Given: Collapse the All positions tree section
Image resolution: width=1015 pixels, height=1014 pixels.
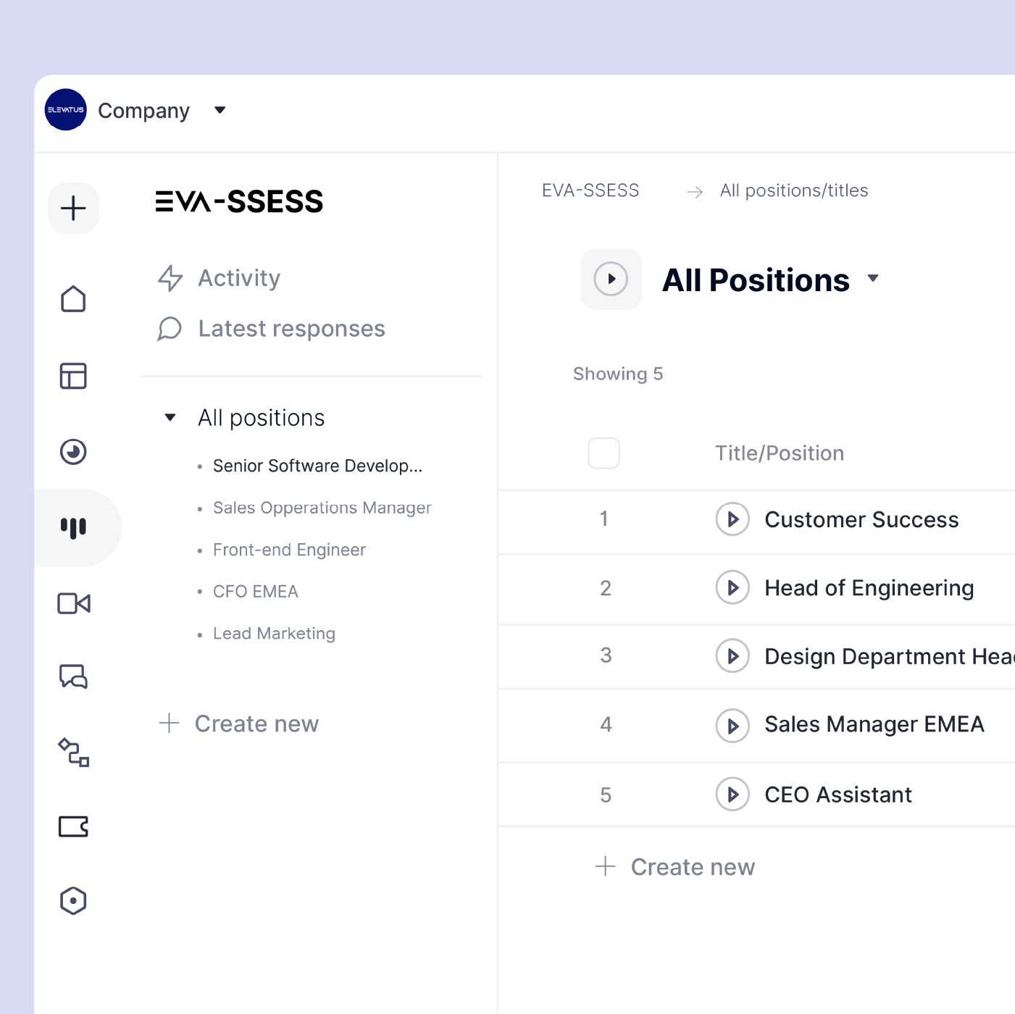Looking at the screenshot, I should pyautogui.click(x=170, y=417).
